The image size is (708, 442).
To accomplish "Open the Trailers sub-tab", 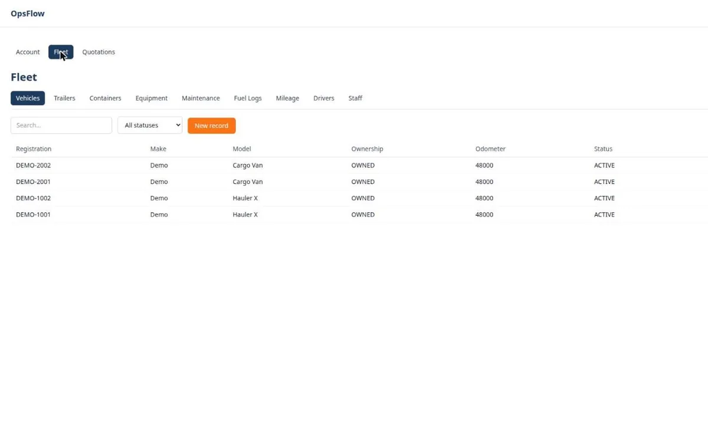I will point(64,98).
